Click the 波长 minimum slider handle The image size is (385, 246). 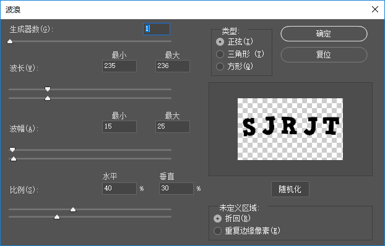pyautogui.click(x=48, y=89)
